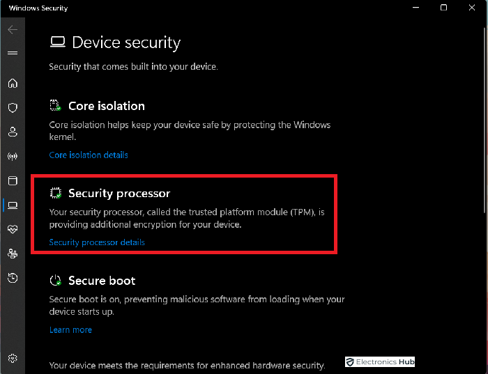Click the Security processor heading
Screen dimensions: 488x374
[119, 194]
